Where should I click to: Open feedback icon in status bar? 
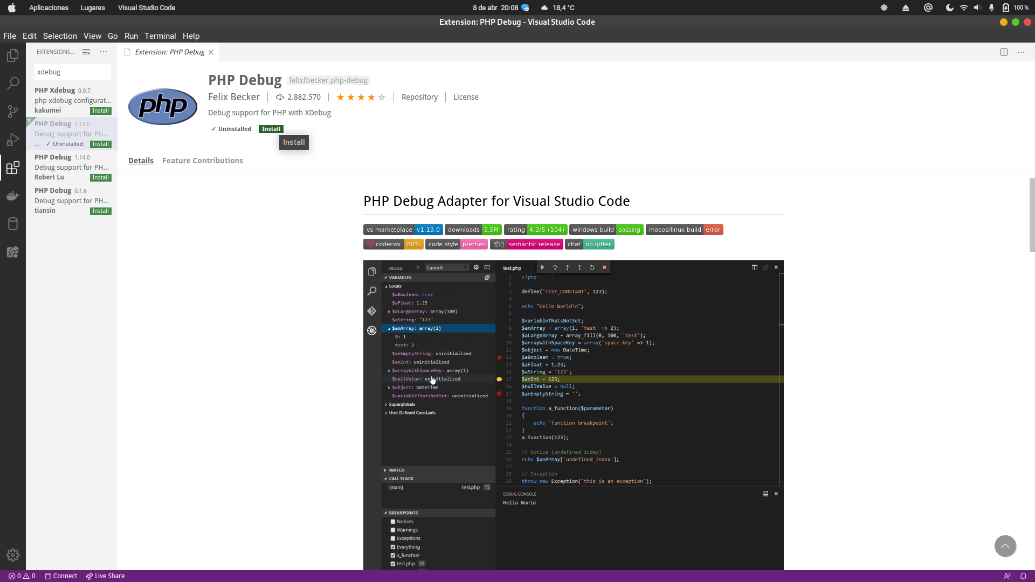[1007, 576]
